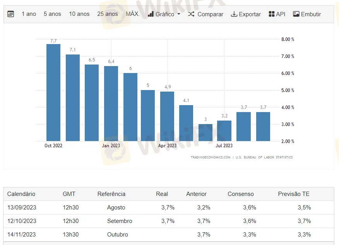The image size is (339, 245).
Task: Select the MÁX. time range
Action: 133,14
